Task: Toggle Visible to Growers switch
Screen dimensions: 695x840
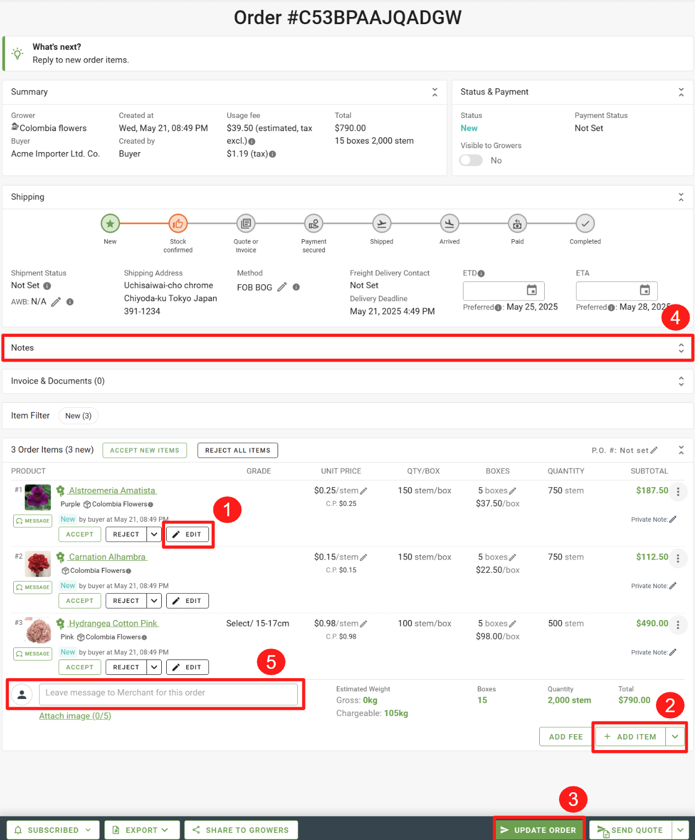Action: (471, 160)
